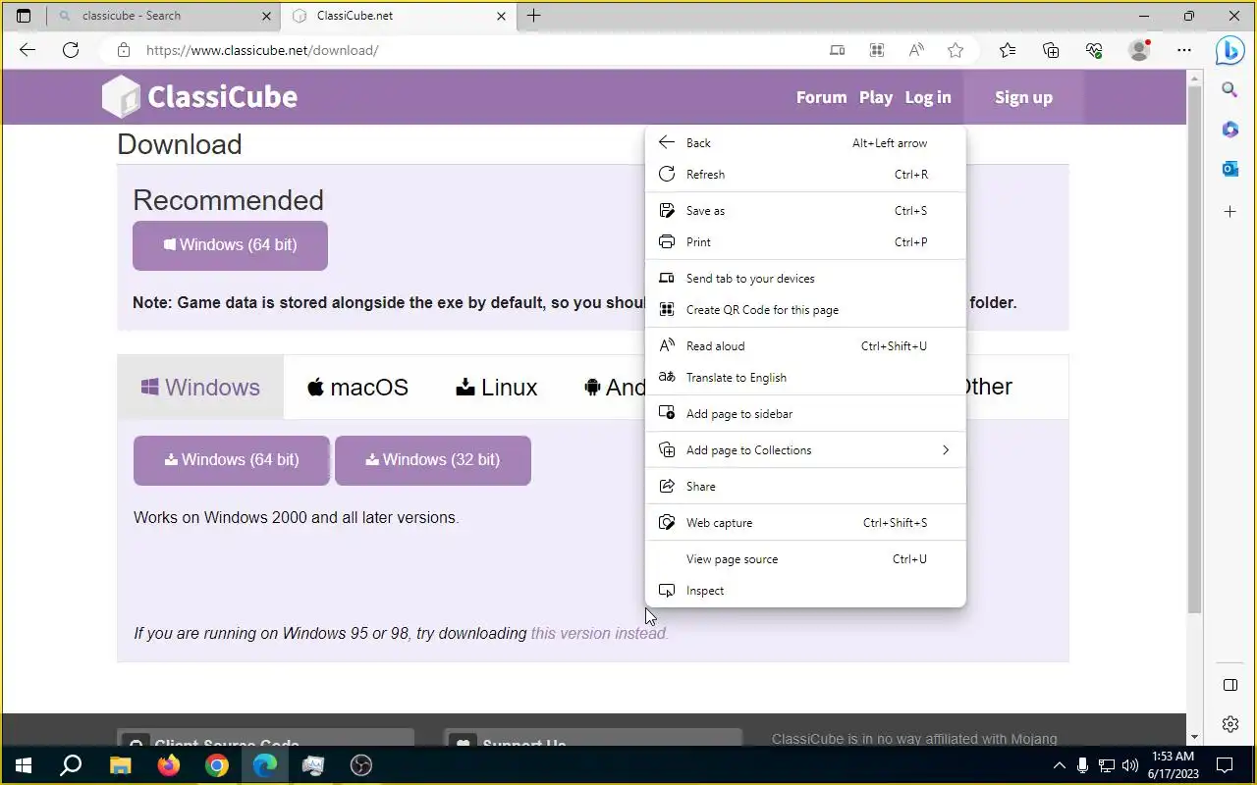Download recommended Windows (64 bit) build
The width and height of the screenshot is (1257, 785).
(230, 245)
